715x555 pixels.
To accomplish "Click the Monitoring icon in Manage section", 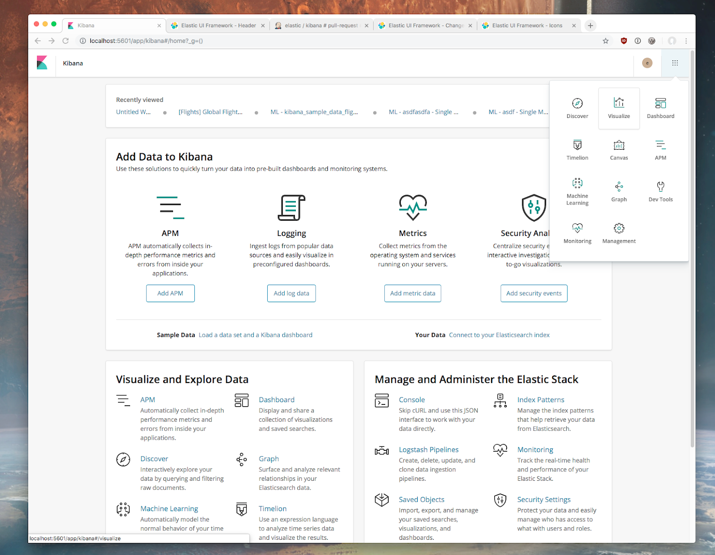I will 500,450.
